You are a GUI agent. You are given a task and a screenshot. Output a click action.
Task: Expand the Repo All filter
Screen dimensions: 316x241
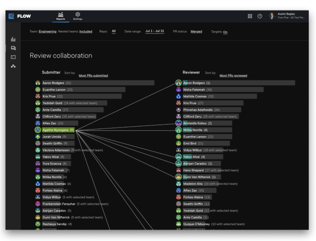(114, 32)
